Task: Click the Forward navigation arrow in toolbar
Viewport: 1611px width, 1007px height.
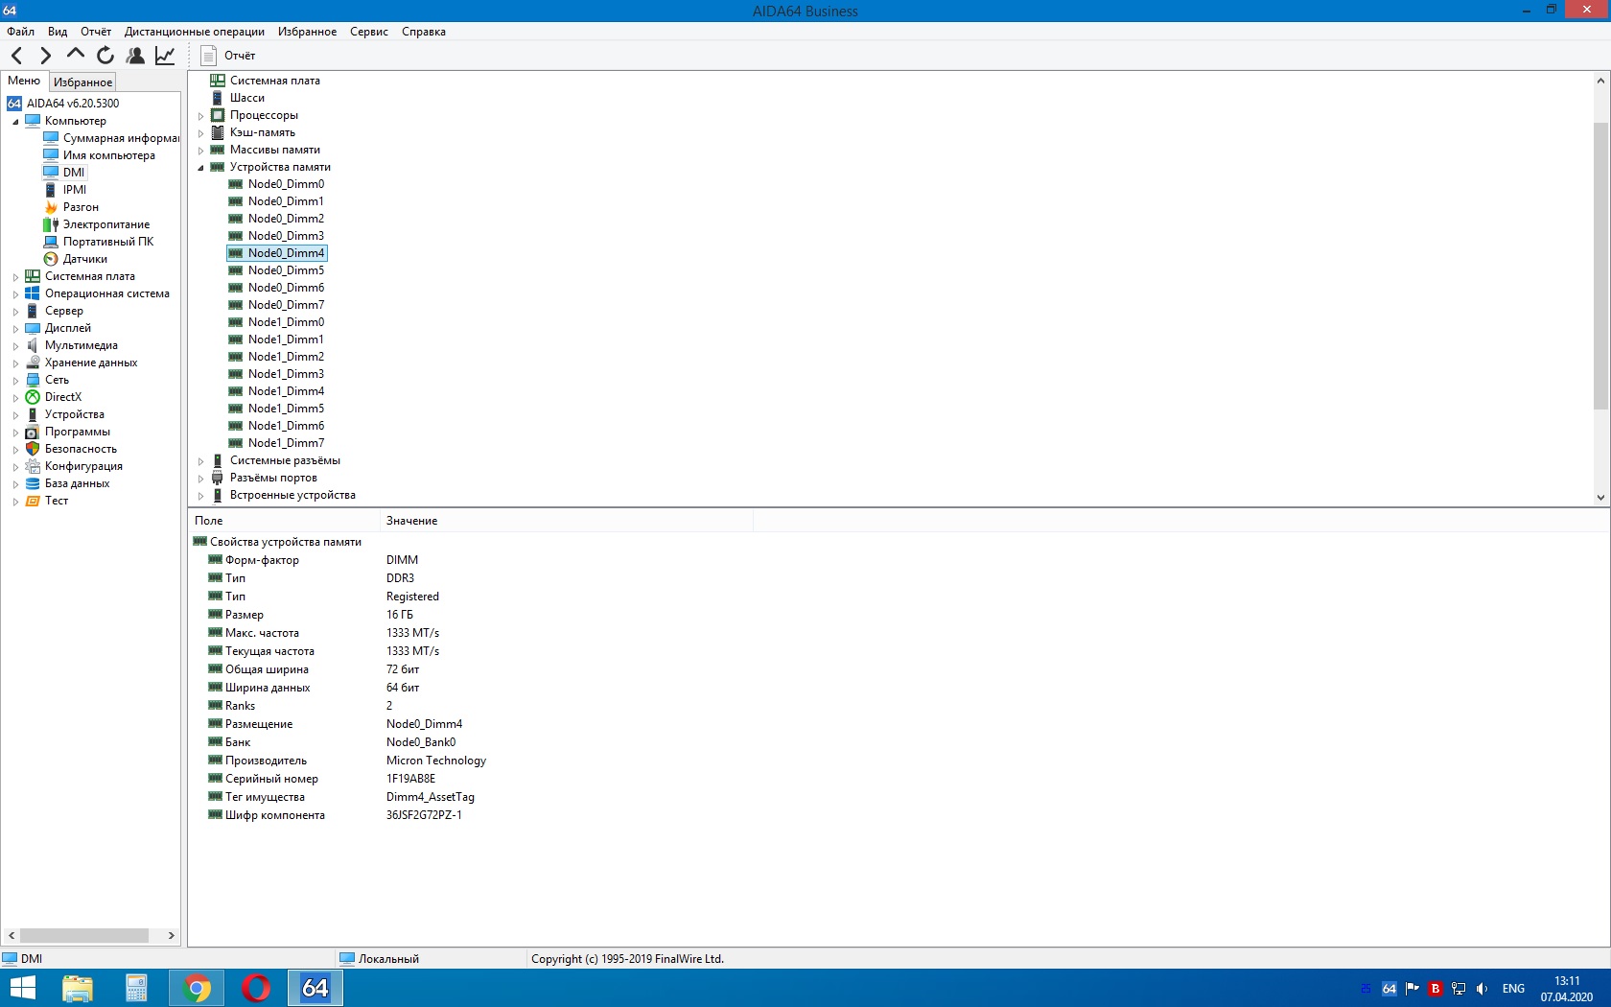Action: [x=45, y=56]
